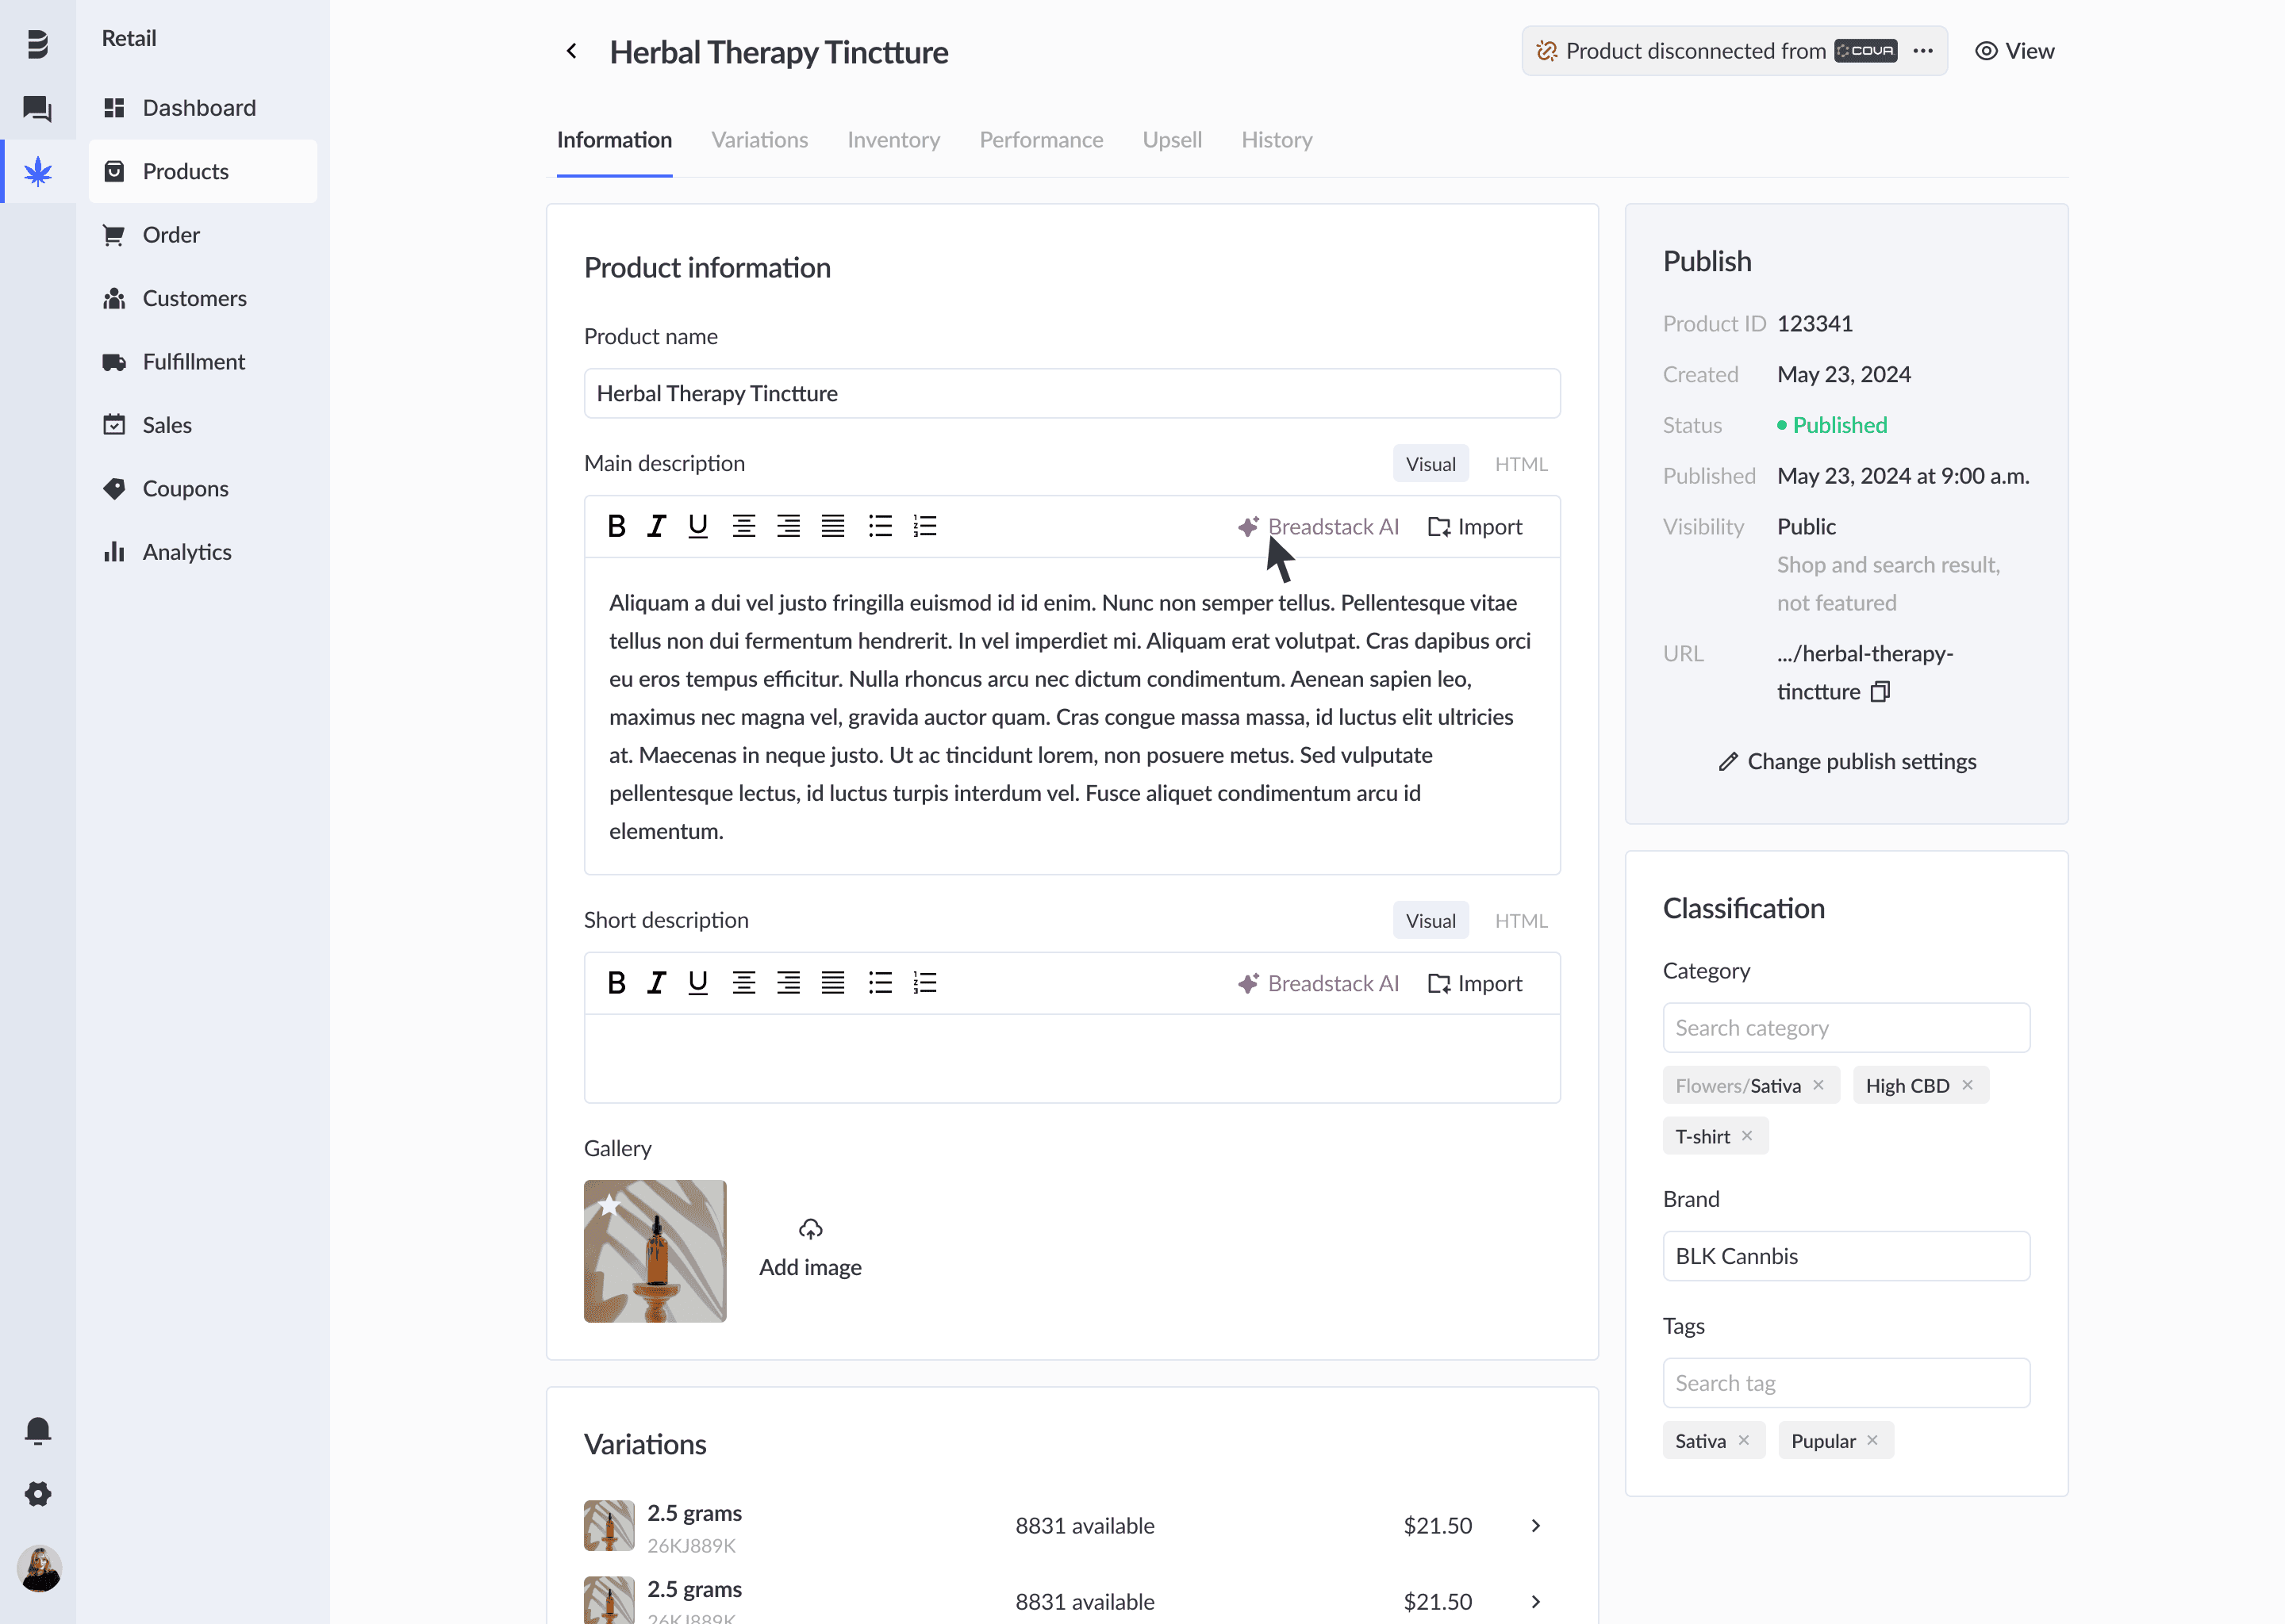
Task: Select Visual mode for short description
Action: click(1430, 921)
